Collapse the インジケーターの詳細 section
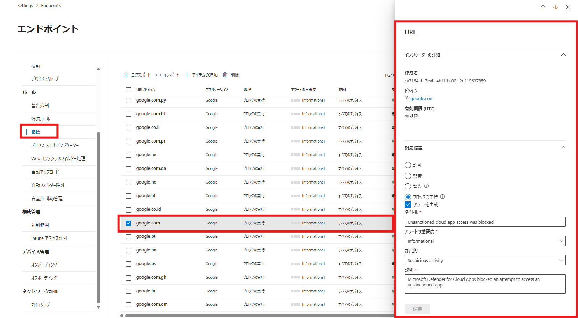Screen dimensions: 578x318 coord(563,55)
